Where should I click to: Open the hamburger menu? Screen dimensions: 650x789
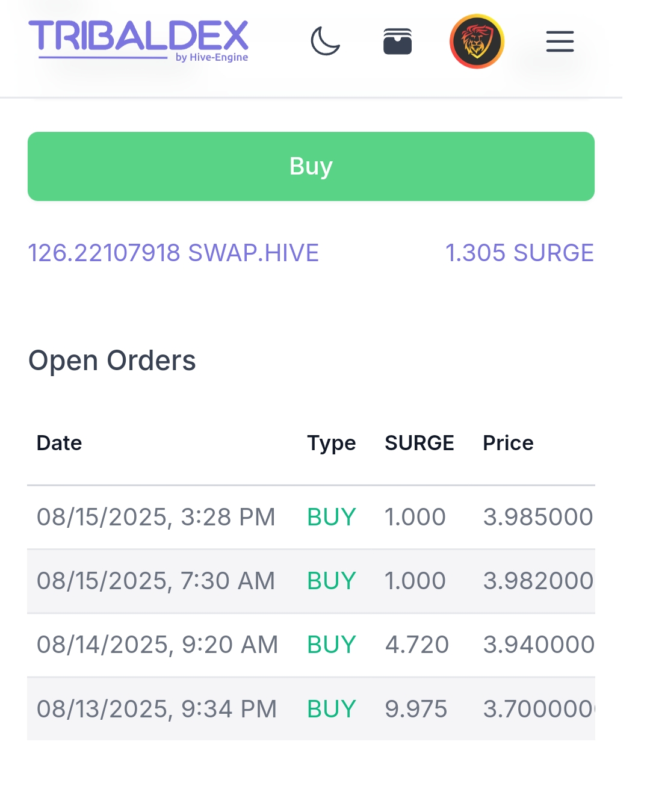pos(560,42)
